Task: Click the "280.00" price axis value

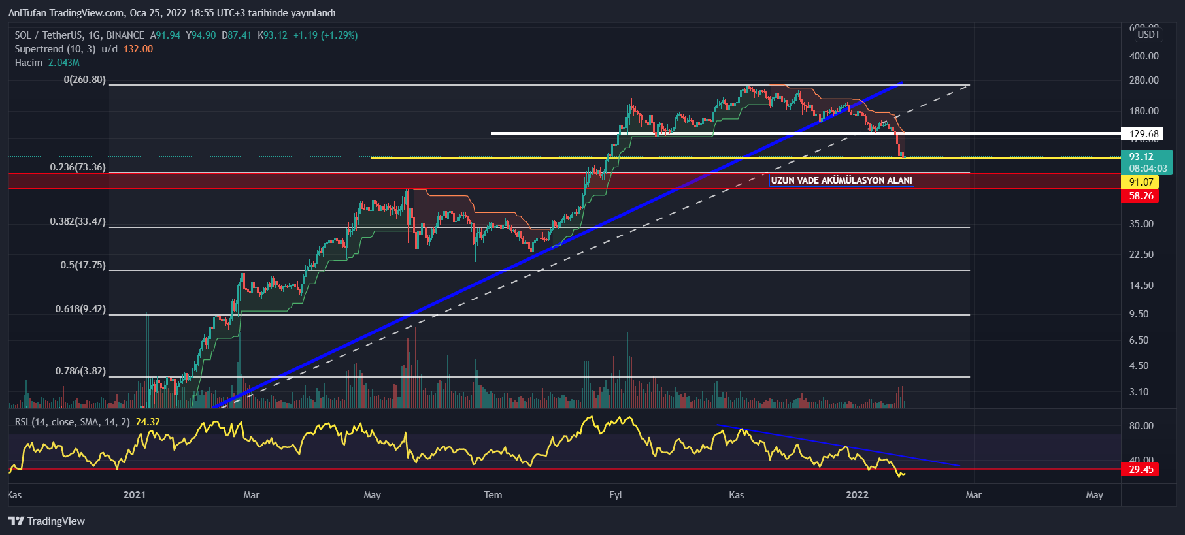Action: [x=1144, y=80]
